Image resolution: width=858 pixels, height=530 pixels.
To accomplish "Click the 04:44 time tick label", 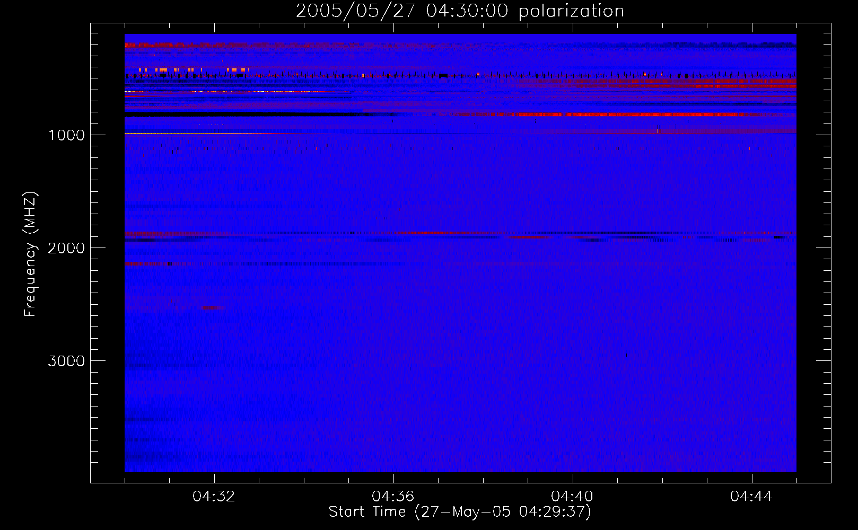I will [x=751, y=497].
